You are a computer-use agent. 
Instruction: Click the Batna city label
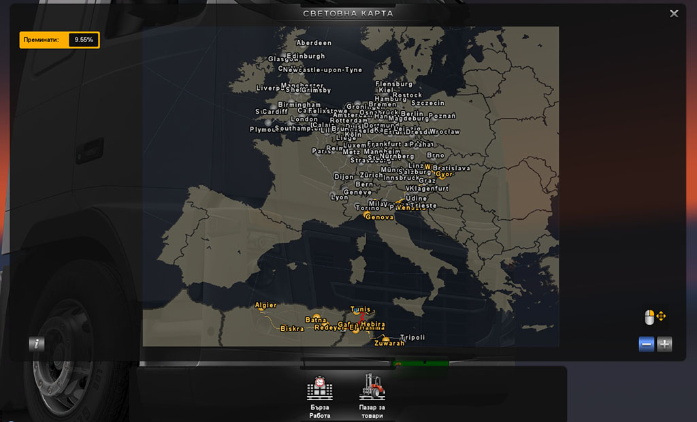pos(316,320)
